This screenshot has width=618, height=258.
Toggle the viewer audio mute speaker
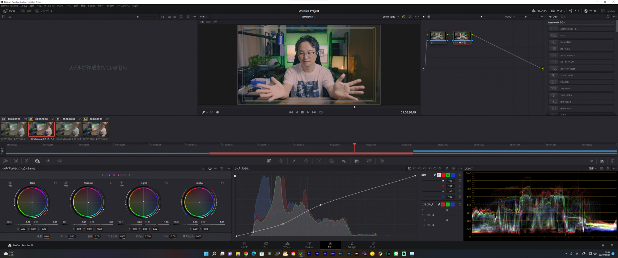[x=218, y=112]
